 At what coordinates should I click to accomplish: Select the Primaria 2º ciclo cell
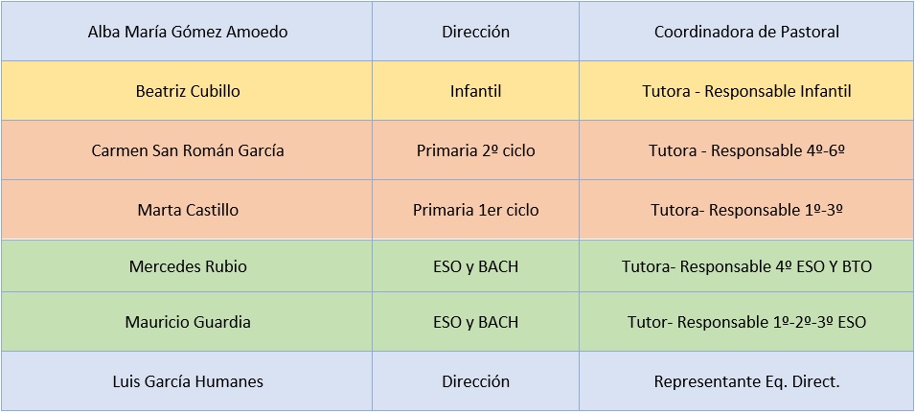475,150
